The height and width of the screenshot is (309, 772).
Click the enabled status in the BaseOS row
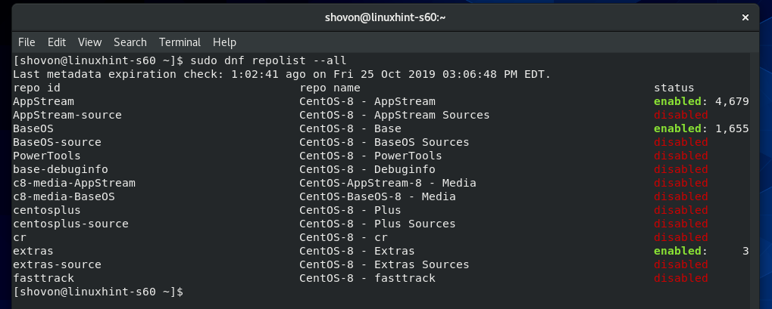point(677,128)
